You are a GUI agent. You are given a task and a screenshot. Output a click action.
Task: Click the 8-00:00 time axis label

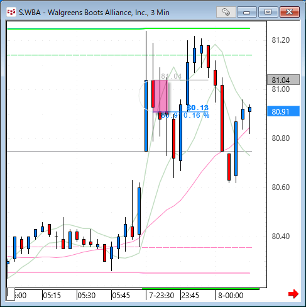tap(231, 296)
